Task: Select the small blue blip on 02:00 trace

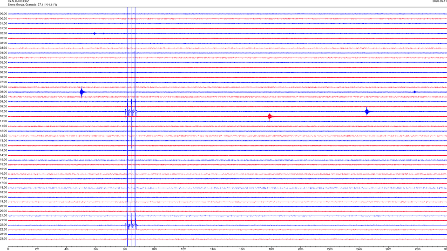Action: [95, 33]
